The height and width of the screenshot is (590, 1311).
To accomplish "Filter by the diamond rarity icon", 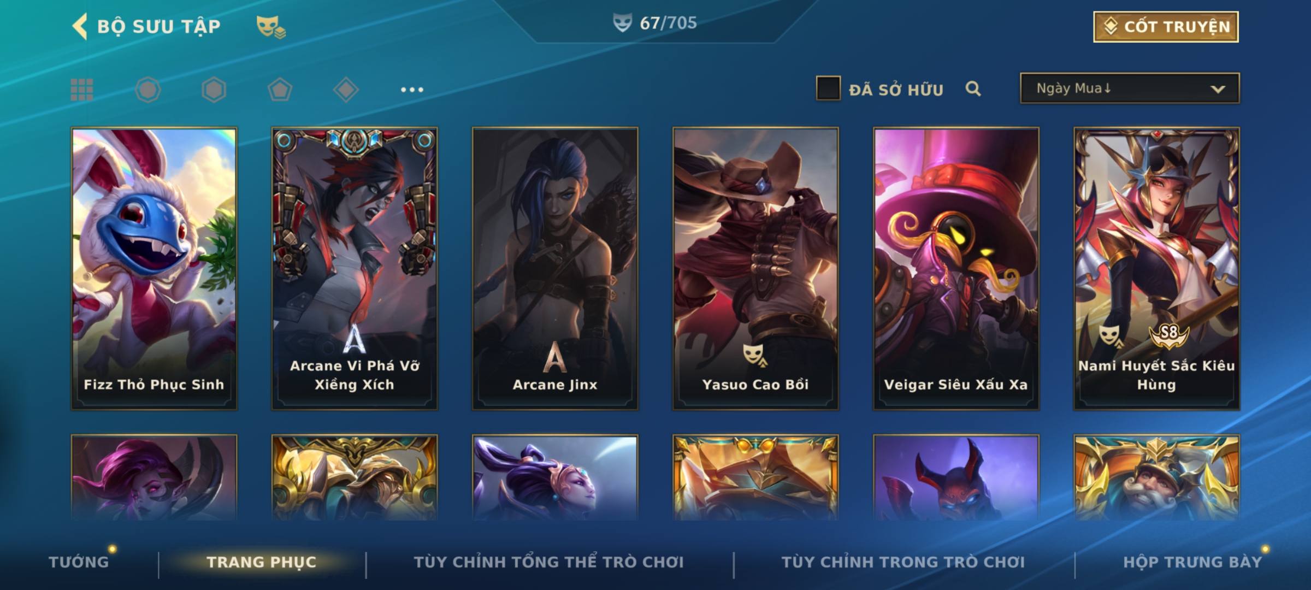I will tap(346, 90).
